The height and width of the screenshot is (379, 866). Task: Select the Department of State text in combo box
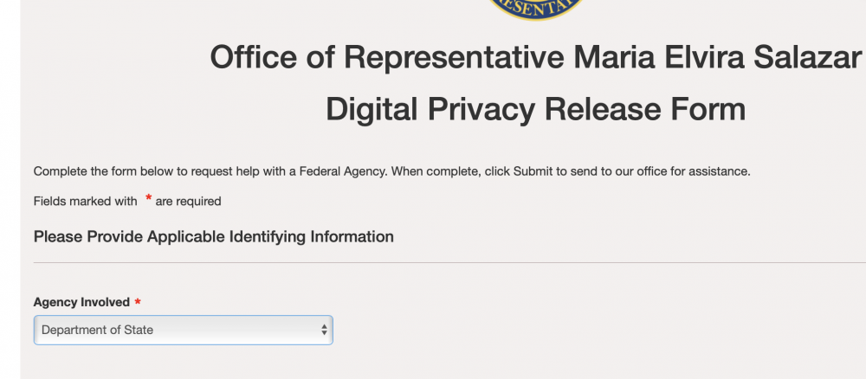(97, 330)
